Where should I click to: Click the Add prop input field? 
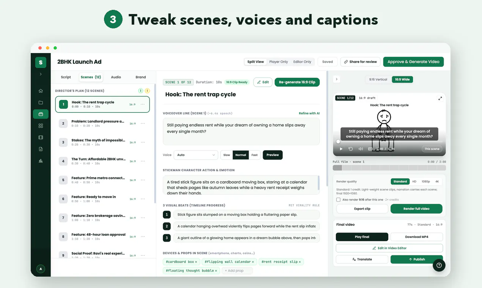pos(237,271)
